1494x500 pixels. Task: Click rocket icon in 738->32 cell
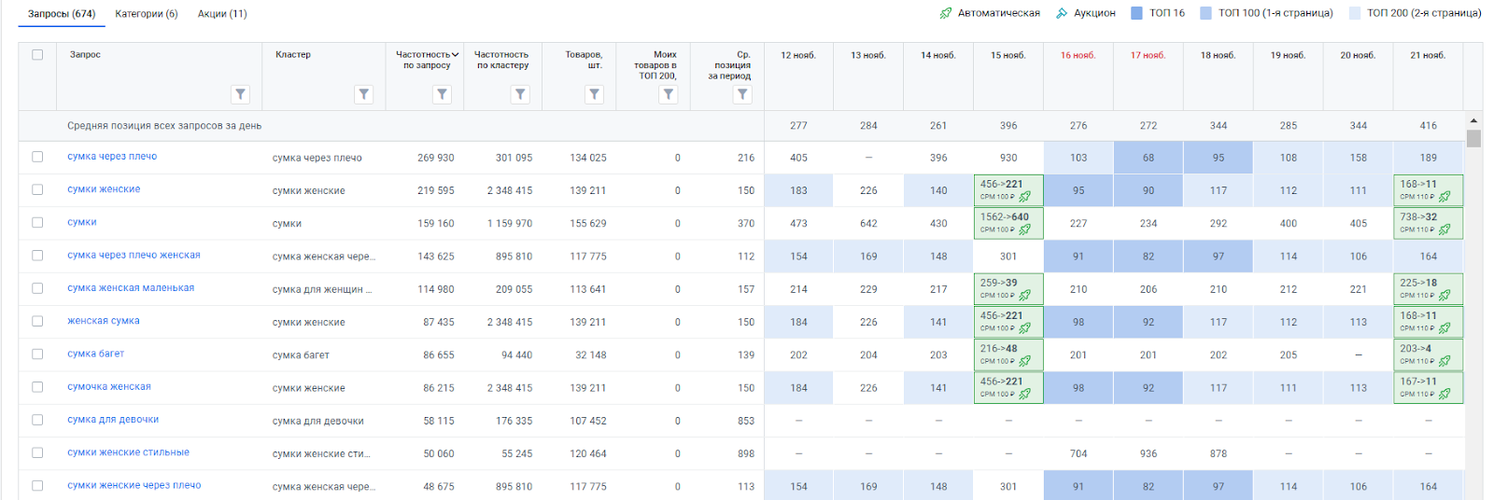pyautogui.click(x=1445, y=229)
